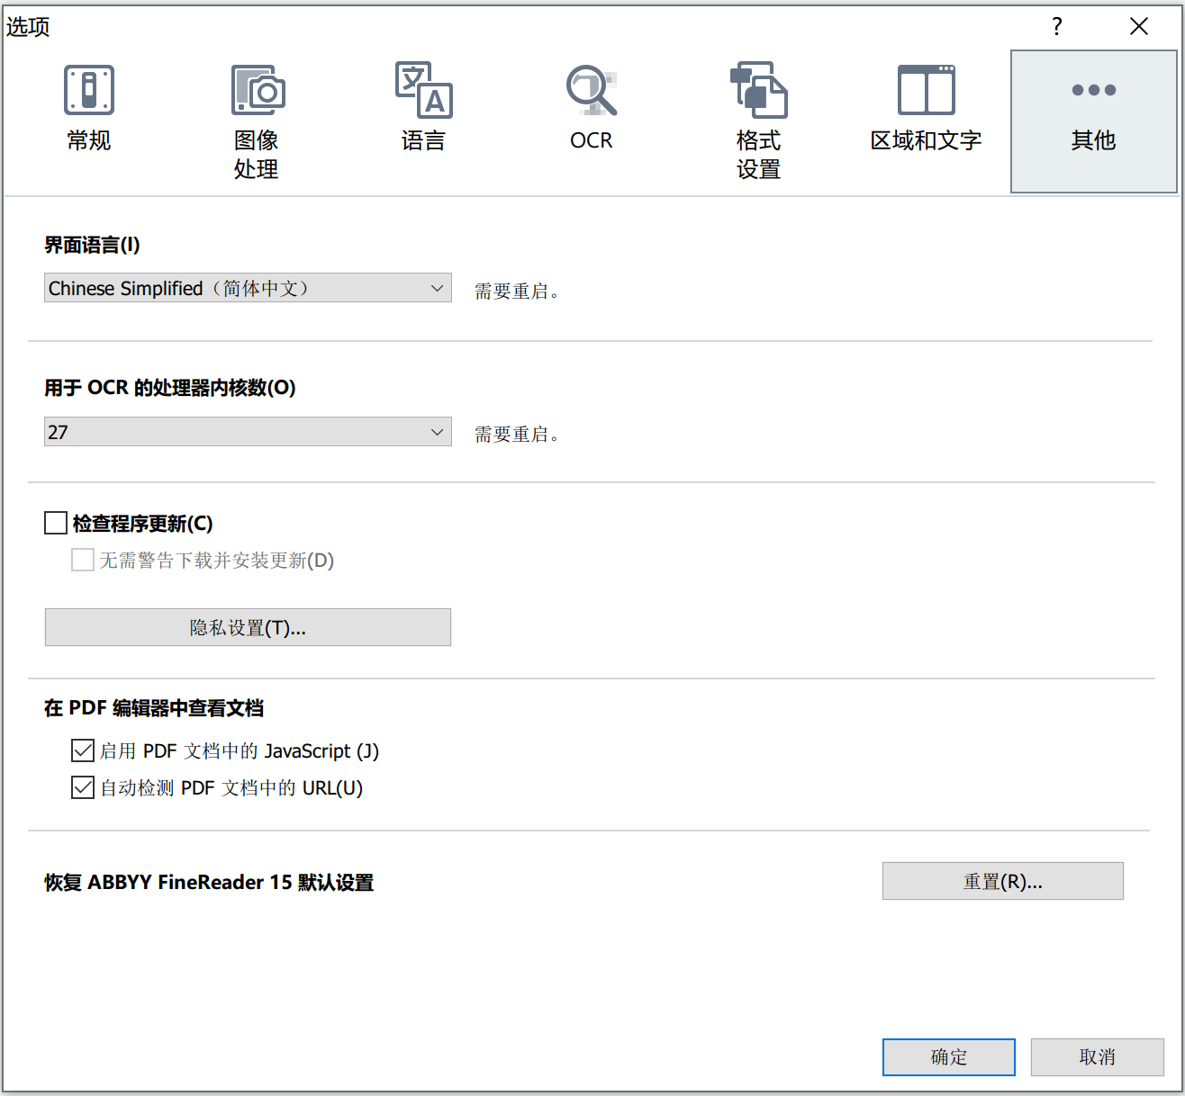Click 用于 OCR 的处理器内核数 heading
1185x1096 pixels.
click(170, 388)
